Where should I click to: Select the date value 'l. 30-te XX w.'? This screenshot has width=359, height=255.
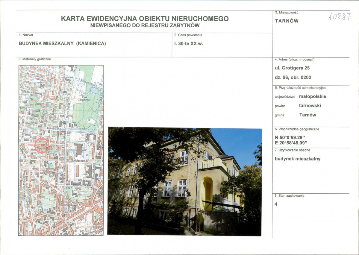(189, 43)
